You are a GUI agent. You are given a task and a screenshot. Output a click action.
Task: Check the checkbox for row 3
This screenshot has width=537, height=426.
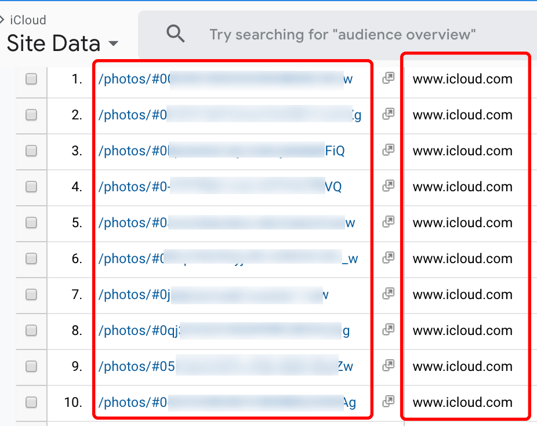click(x=31, y=151)
